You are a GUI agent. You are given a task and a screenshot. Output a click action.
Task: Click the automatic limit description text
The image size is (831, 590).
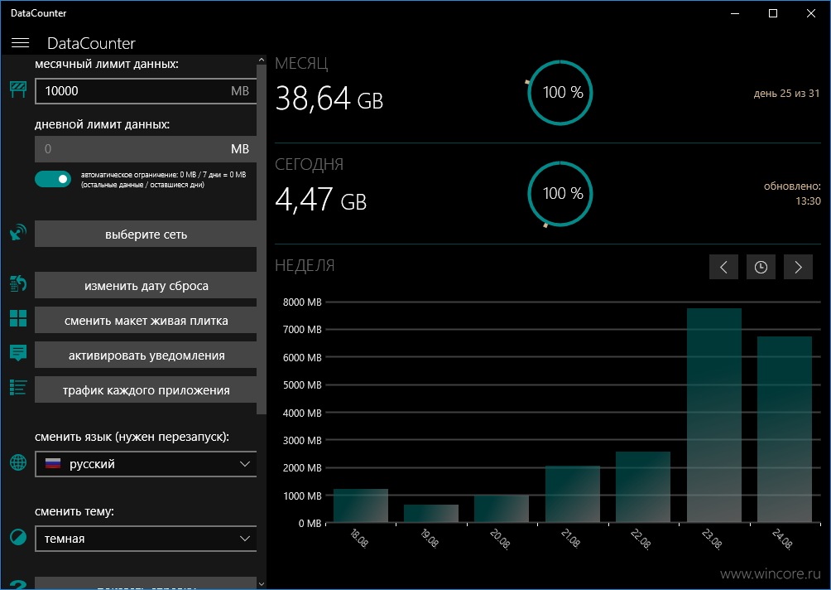(163, 179)
